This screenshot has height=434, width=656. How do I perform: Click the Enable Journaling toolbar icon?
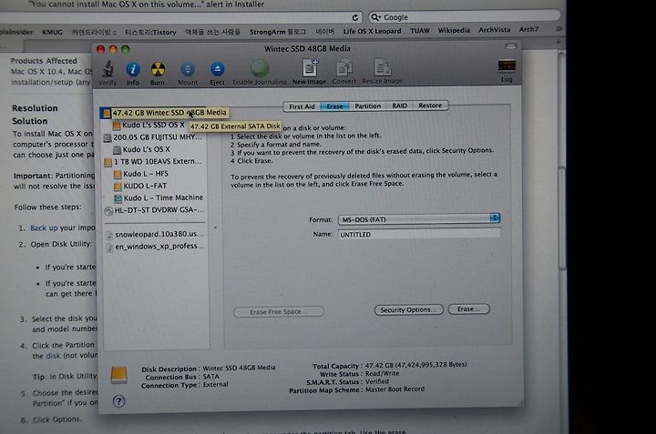[260, 68]
